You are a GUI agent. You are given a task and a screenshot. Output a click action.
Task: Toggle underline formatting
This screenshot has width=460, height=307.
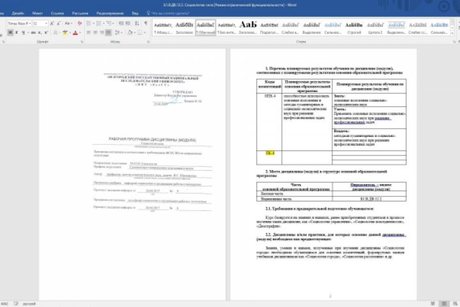pyautogui.click(x=22, y=33)
